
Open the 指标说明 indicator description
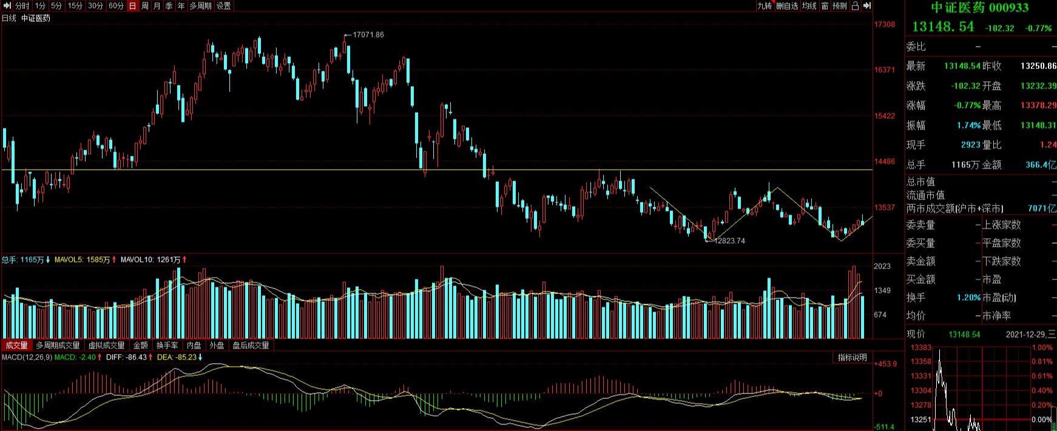coord(853,358)
